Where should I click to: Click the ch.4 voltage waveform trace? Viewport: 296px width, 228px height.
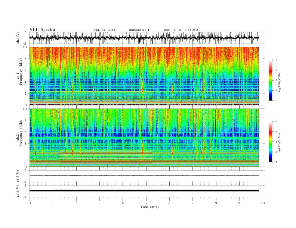[144, 191]
